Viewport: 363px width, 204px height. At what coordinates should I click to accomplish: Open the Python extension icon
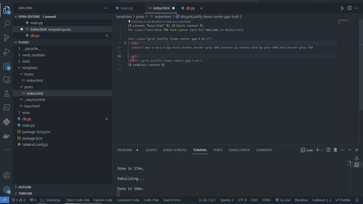[x=6, y=122]
